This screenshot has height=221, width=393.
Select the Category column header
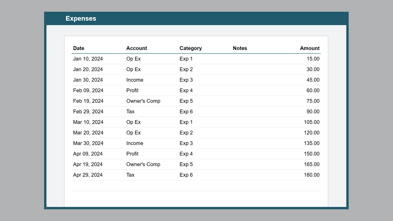pos(190,48)
